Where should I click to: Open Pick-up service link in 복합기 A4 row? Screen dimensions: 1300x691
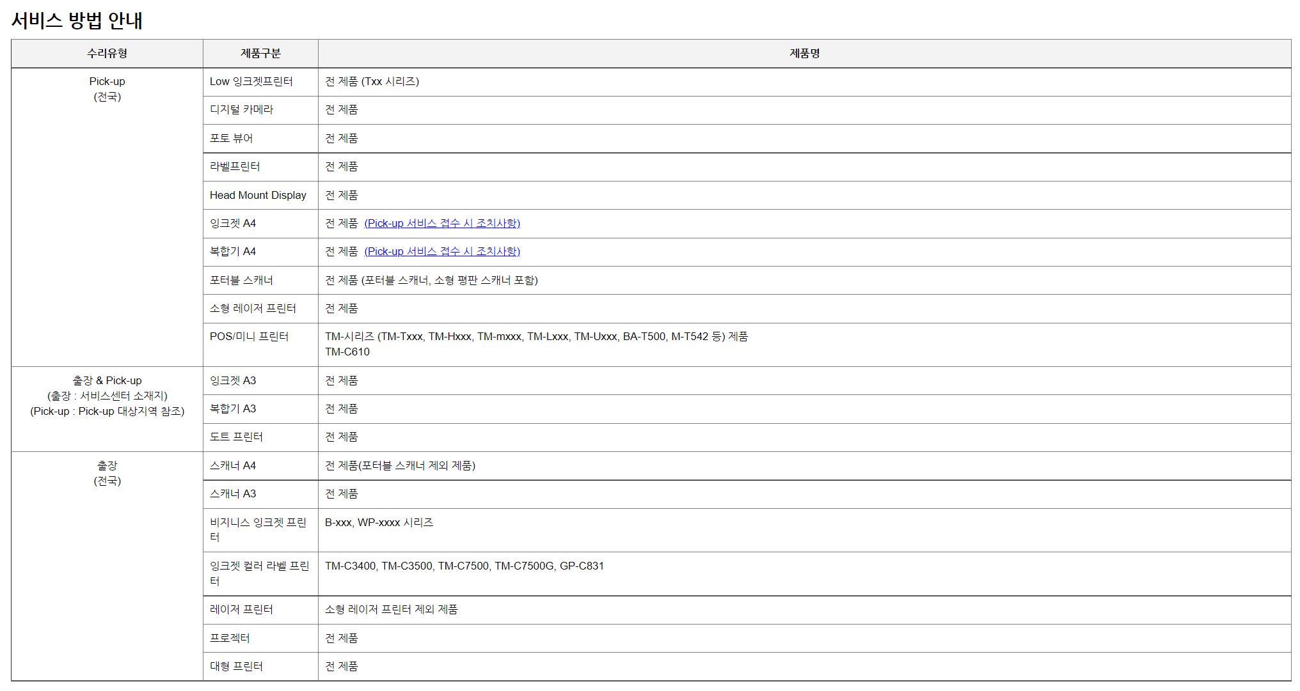442,251
